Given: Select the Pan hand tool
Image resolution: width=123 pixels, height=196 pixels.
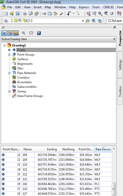Looking at the screenshot, I should [89, 14].
